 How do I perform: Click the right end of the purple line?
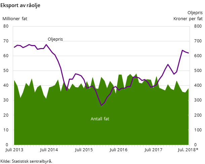pos(189,53)
